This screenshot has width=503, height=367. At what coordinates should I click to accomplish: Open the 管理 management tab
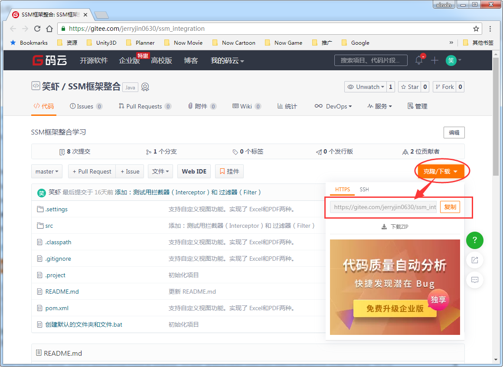[417, 106]
